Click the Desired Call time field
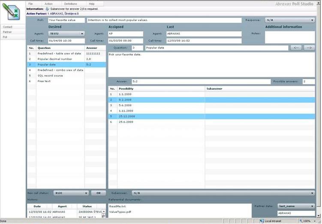The image size is (322, 224). click(x=66, y=41)
